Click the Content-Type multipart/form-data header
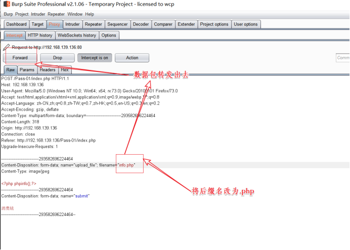This screenshot has height=250, width=350. click(78, 116)
